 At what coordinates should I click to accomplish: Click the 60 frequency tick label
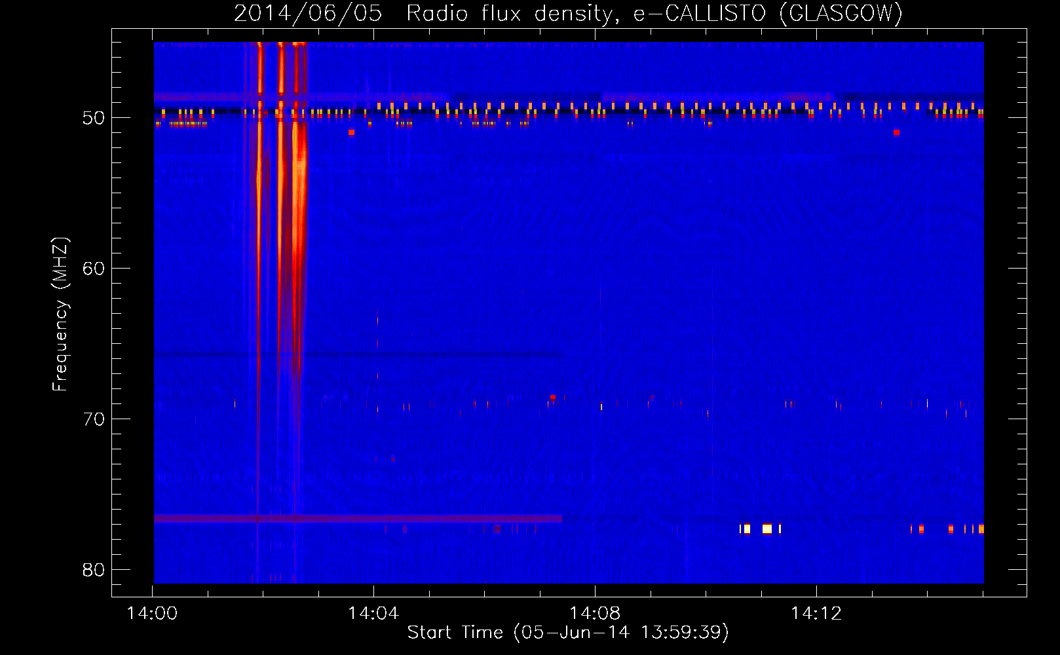tap(94, 269)
